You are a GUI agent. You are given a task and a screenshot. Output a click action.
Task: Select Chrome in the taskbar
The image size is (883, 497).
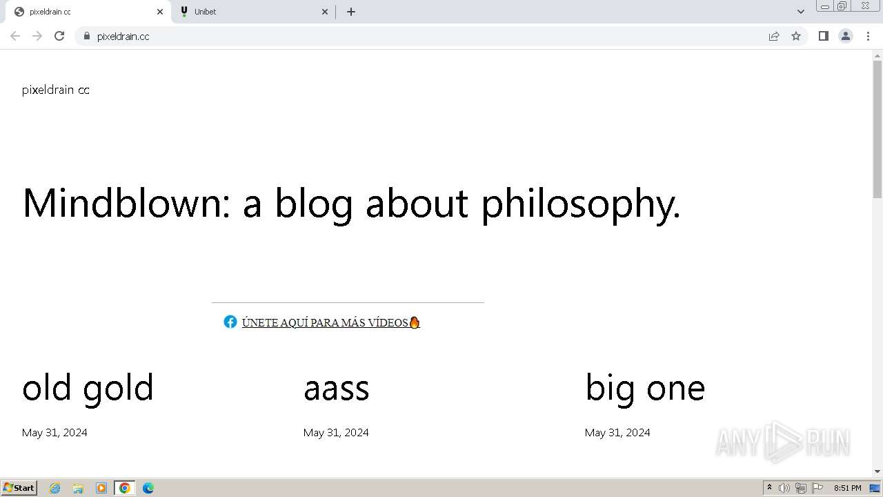(x=124, y=488)
